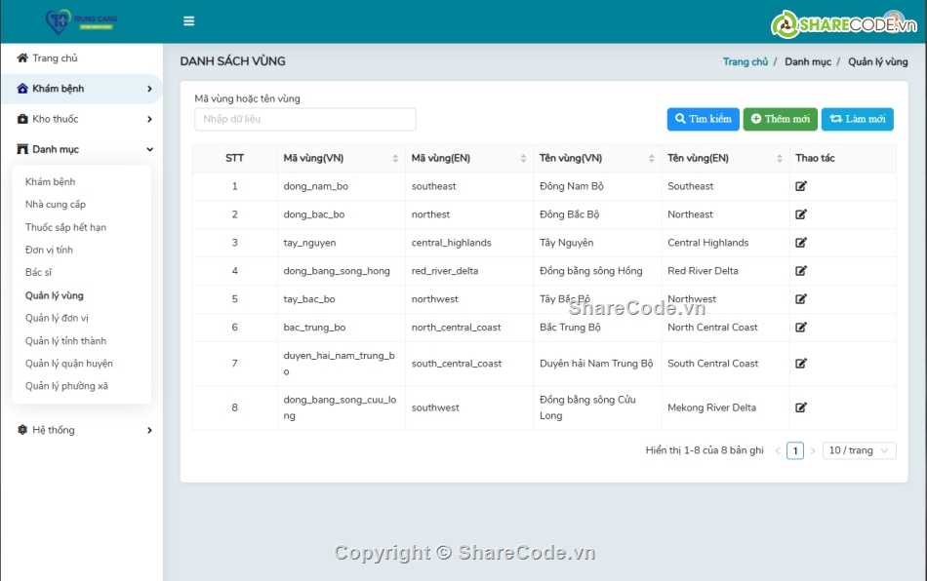Edit the tay_nguyen row
The height and width of the screenshot is (581, 927).
[801, 243]
